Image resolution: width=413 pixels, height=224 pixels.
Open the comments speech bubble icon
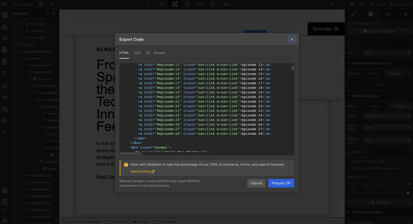[41, 4]
